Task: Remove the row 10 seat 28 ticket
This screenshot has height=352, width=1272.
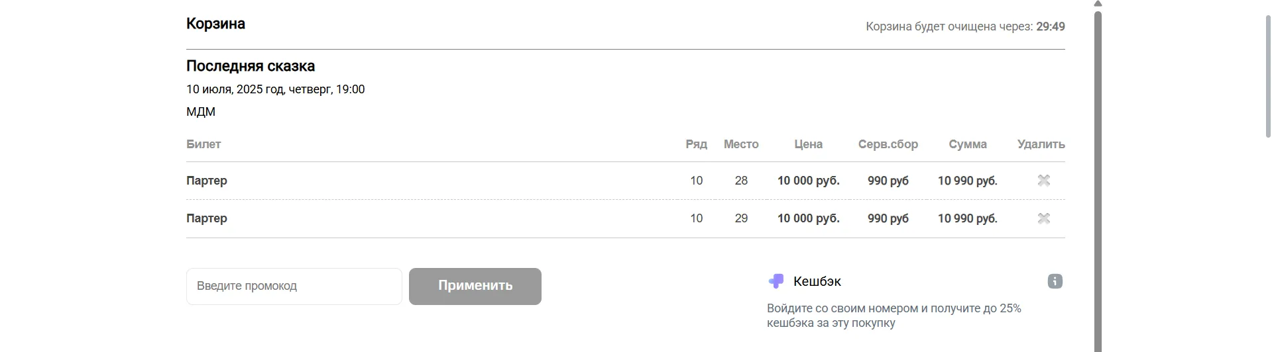Action: point(1043,181)
